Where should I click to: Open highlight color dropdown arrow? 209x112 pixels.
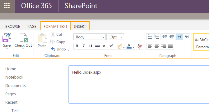(124, 47)
